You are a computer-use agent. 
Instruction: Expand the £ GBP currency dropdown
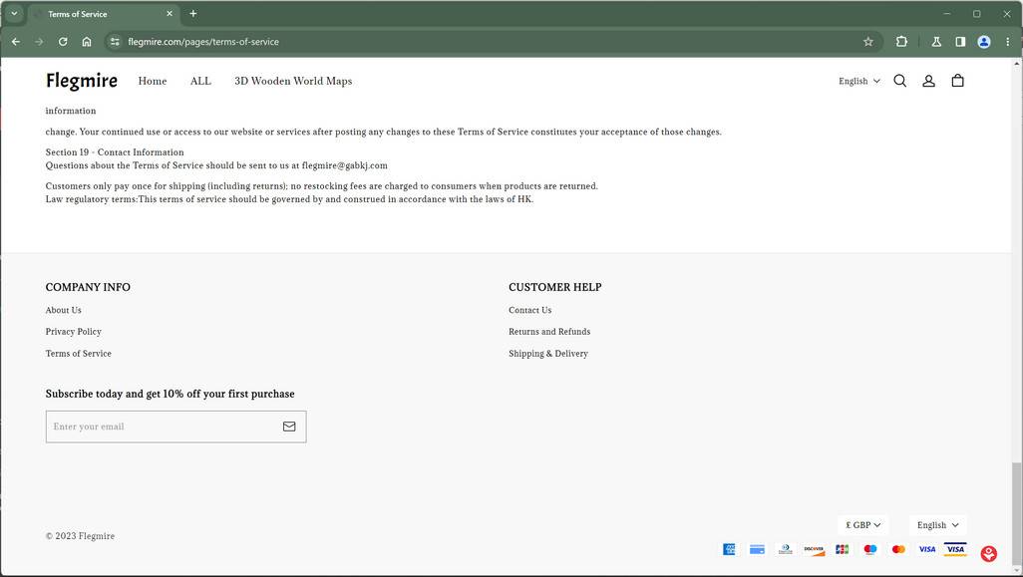point(863,525)
